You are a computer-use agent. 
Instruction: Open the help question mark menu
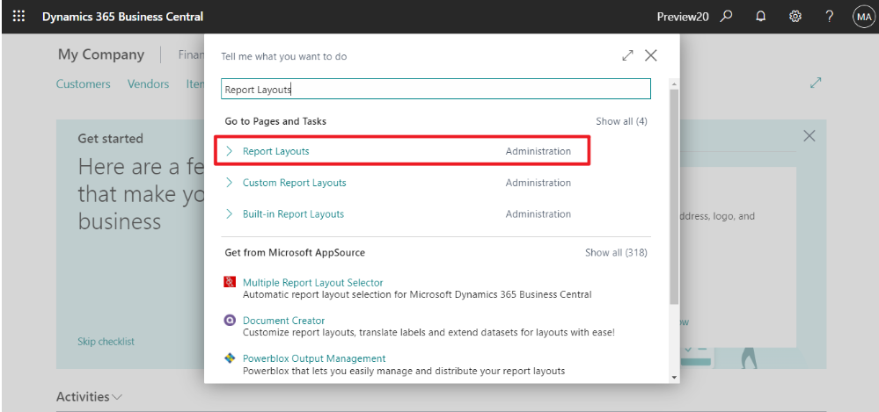pos(830,16)
